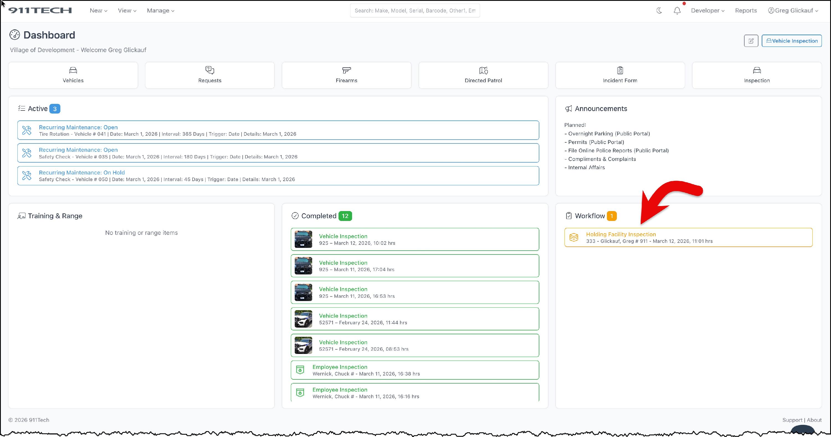The height and width of the screenshot is (437, 831).
Task: Open the Reports page
Action: (x=746, y=11)
